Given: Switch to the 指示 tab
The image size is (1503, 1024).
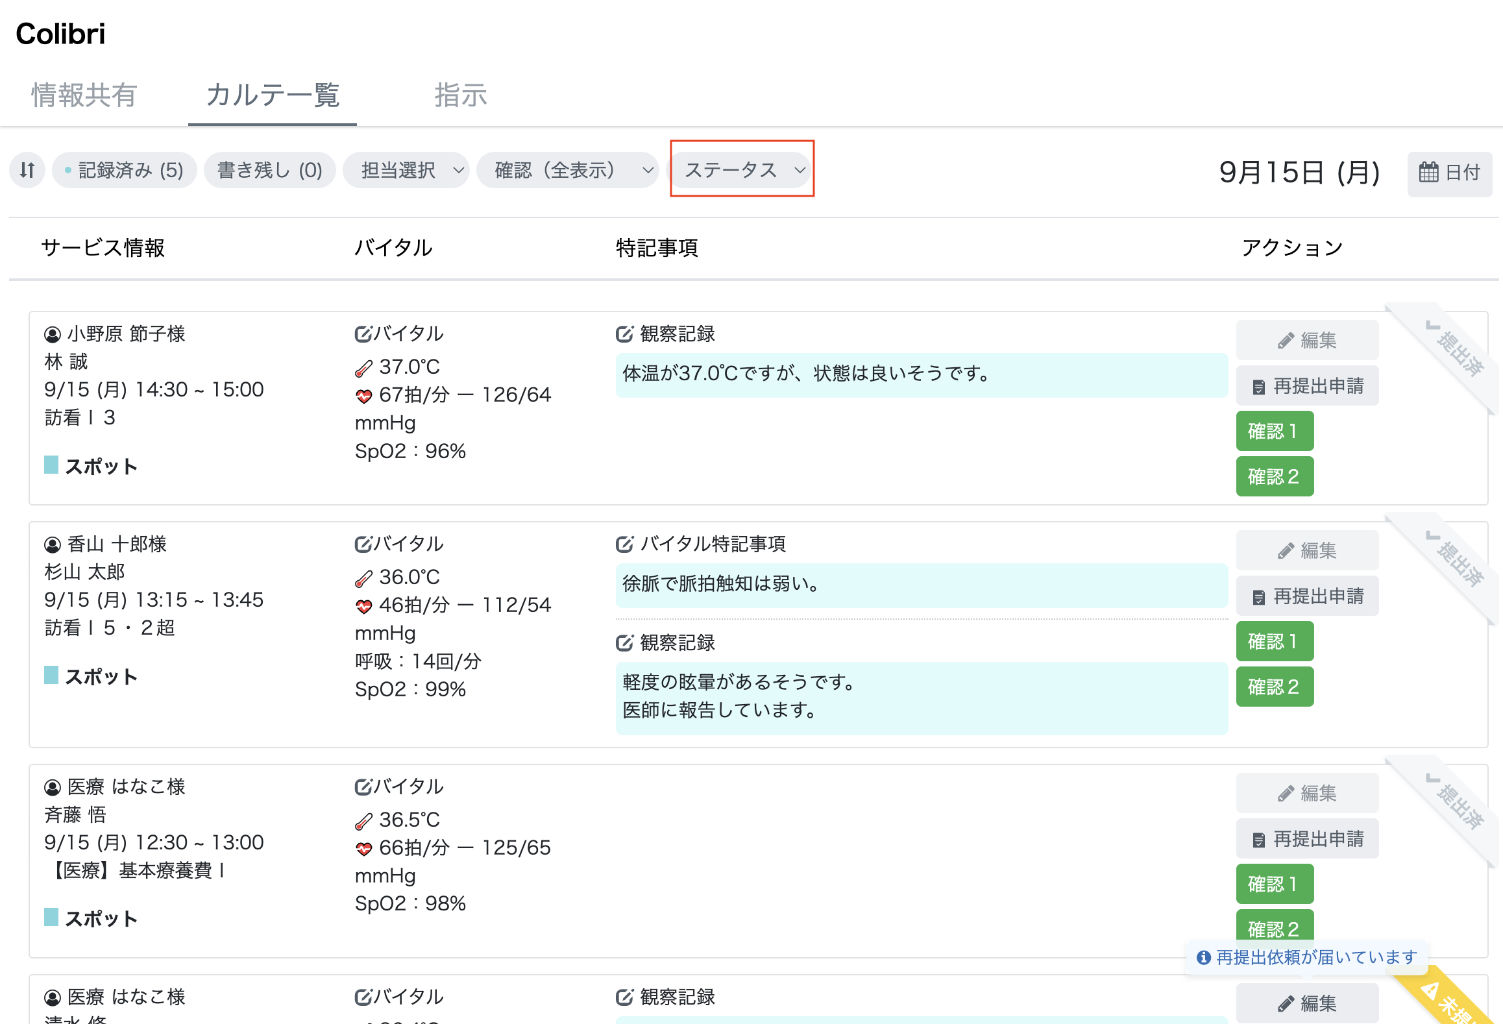Looking at the screenshot, I should 461,95.
